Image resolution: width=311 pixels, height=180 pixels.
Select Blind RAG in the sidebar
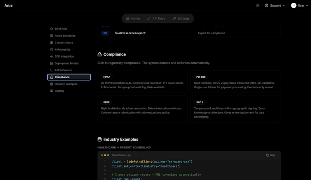69,29
